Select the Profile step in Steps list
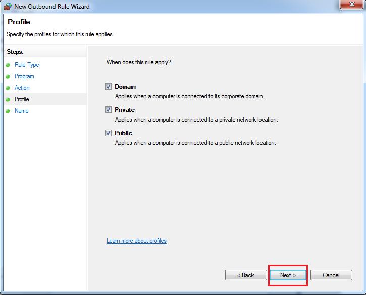Image resolution: width=366 pixels, height=295 pixels. (x=22, y=99)
